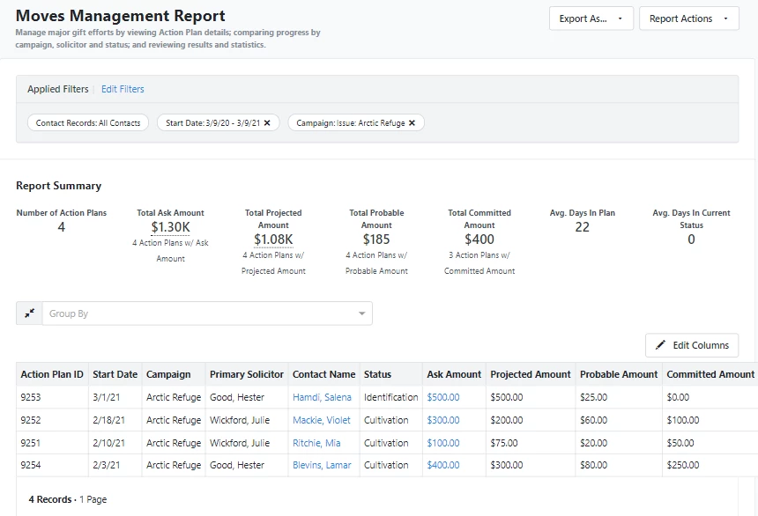Viewport: 758px width, 516px height.
Task: Click the Edit Filters link
Action: 123,89
